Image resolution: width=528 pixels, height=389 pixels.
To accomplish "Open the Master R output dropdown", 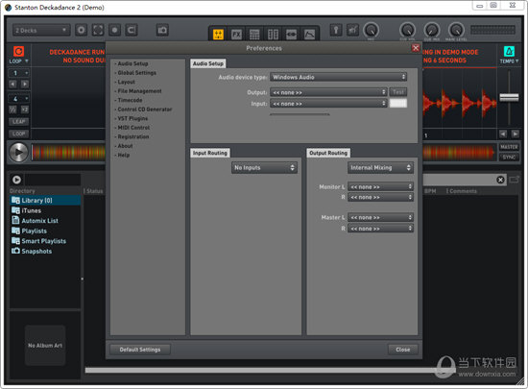I will pos(380,229).
